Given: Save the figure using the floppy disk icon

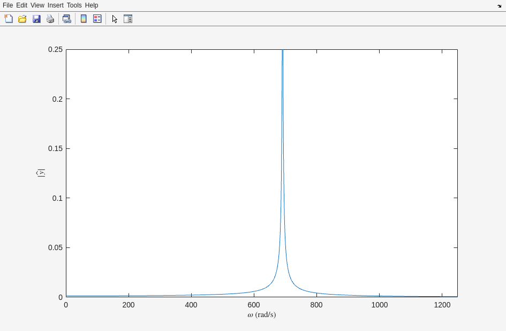Looking at the screenshot, I should pos(36,19).
